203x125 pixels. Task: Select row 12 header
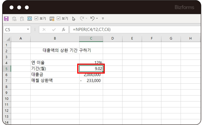click(x=7, y=111)
